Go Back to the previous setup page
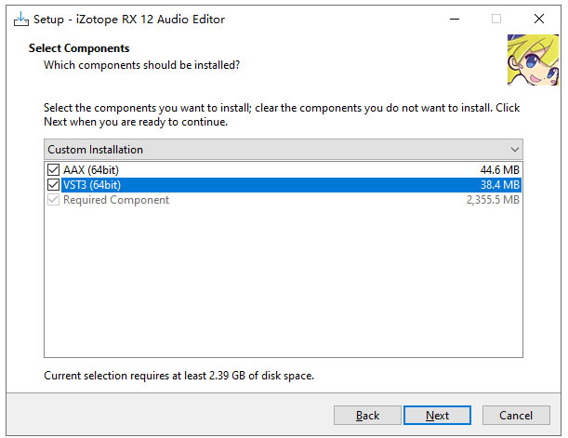Screen dimensions: 568x438 pos(367,415)
